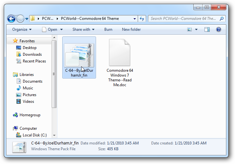
Task: Select Homegroup in navigation pane
Action: pyautogui.click(x=30, y=115)
